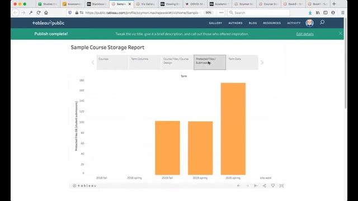Image resolution: width=358 pixels, height=201 pixels.
Task: Click the Sample Course Storage Report title
Action: (107, 47)
